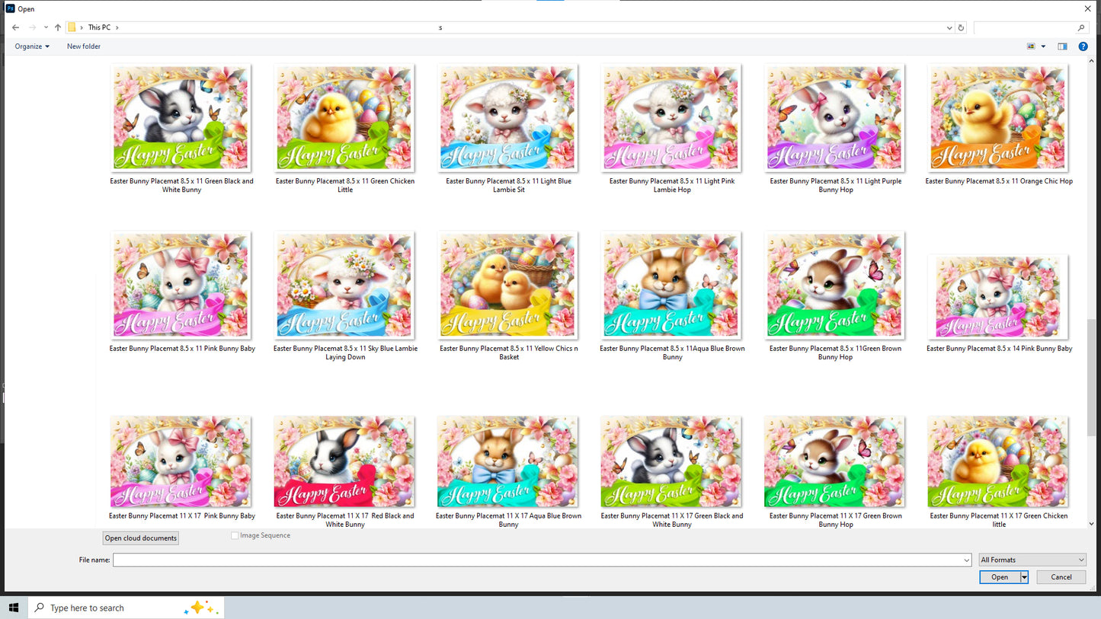Click the Photoshop icon in dialog title bar

click(x=10, y=8)
